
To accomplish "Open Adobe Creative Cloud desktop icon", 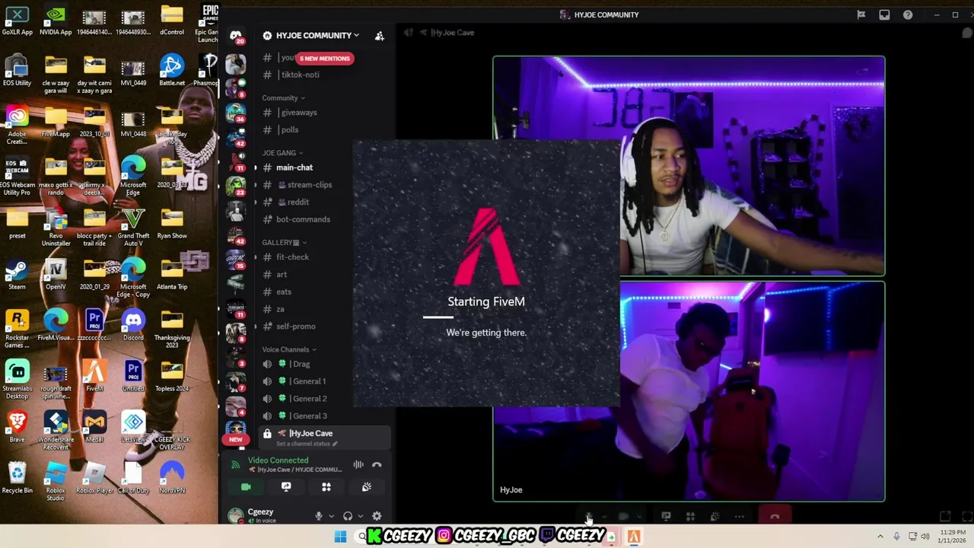I will click(x=17, y=125).
